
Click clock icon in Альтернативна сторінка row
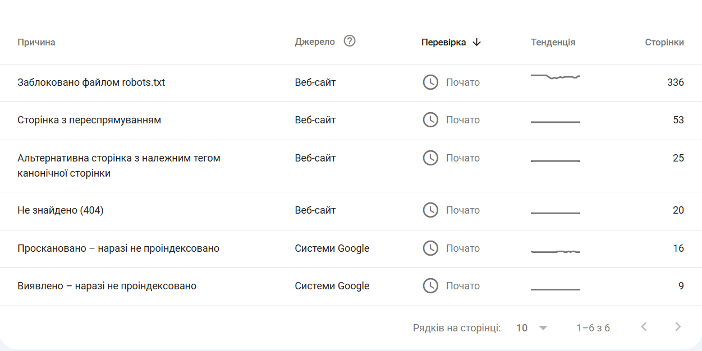[430, 158]
